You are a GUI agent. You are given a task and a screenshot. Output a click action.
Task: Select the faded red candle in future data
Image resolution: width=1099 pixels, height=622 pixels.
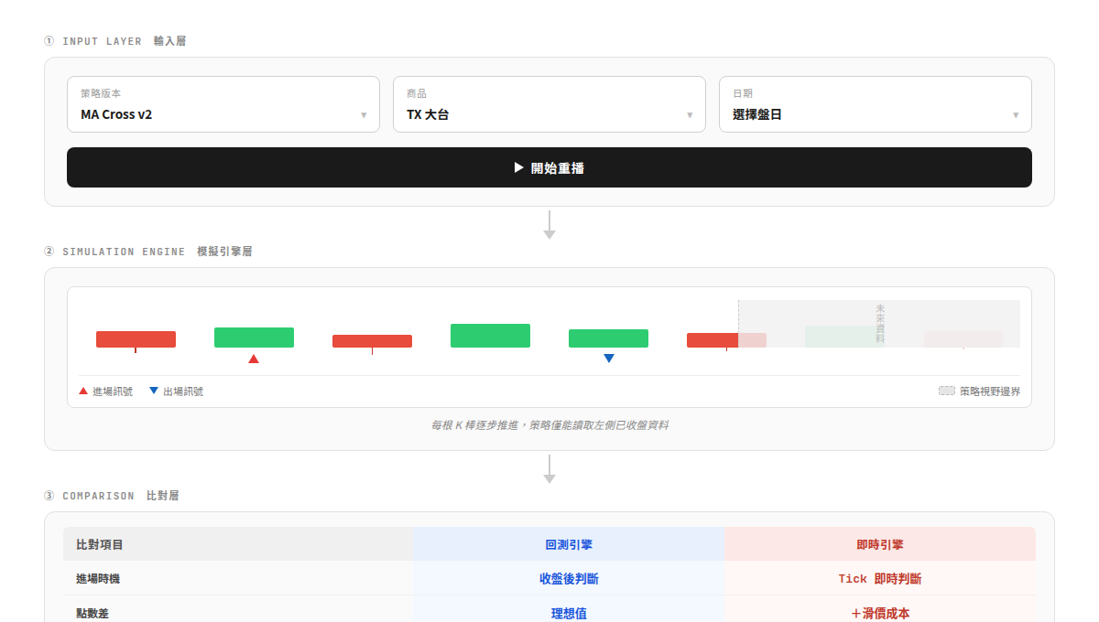pyautogui.click(x=963, y=339)
